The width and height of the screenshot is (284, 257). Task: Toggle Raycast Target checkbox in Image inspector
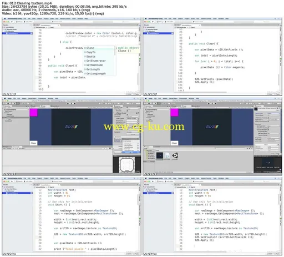click(x=128, y=107)
